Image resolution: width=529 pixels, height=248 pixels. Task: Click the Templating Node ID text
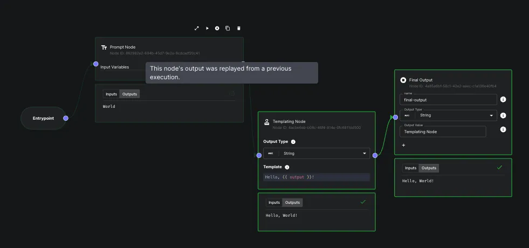[x=317, y=128]
